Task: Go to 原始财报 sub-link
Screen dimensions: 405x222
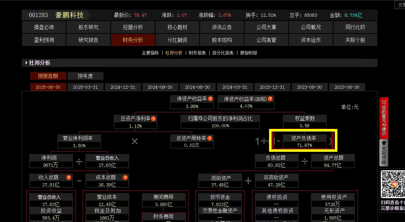Action: pyautogui.click(x=249, y=53)
